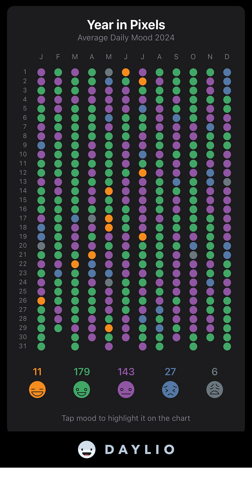Tap the Daylio smiley logo icon
Viewport: 252px width, 477px height.
click(86, 449)
